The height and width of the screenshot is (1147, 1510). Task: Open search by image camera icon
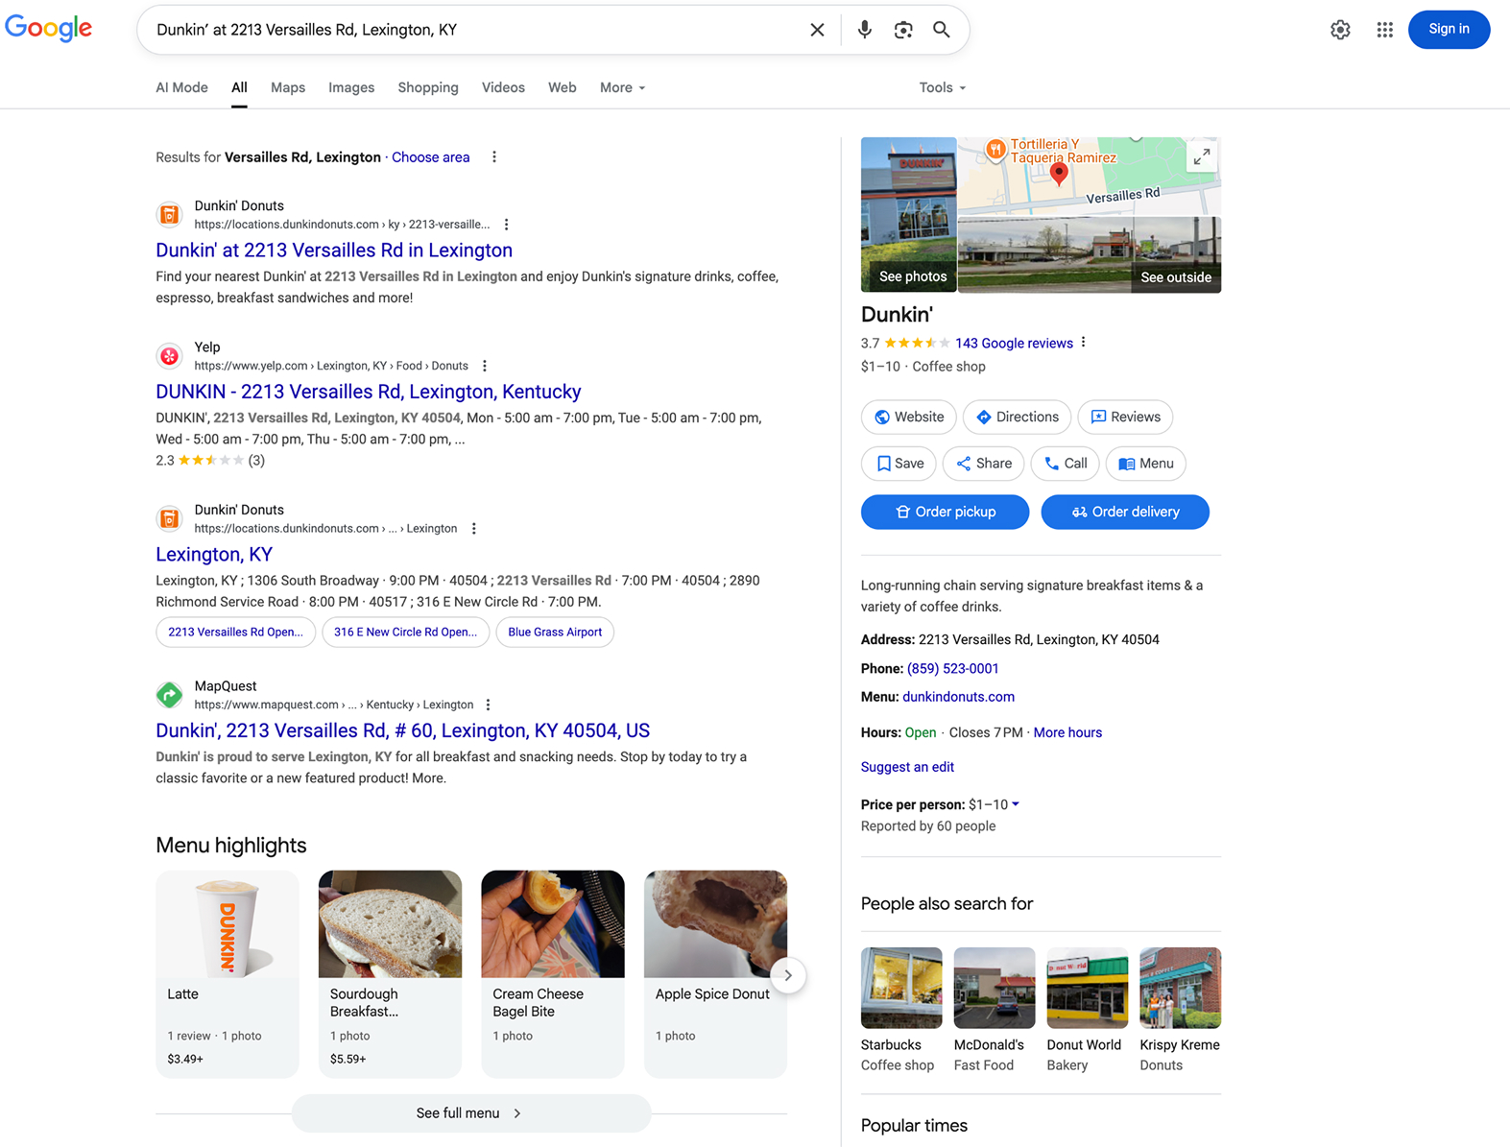(903, 30)
